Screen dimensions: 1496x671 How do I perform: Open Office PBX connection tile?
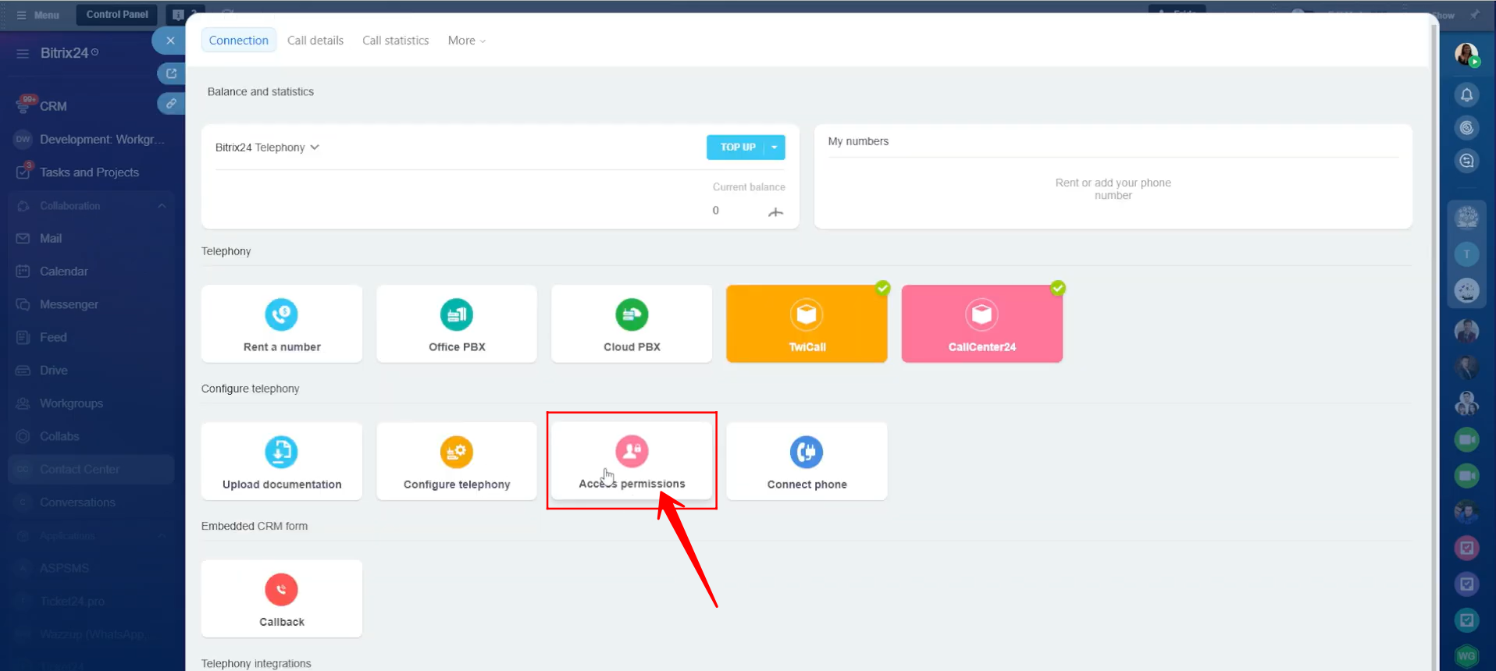click(x=457, y=324)
